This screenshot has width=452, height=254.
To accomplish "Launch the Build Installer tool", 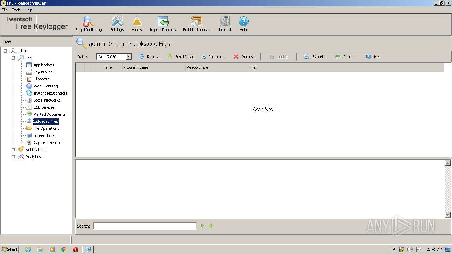I will pos(196,24).
